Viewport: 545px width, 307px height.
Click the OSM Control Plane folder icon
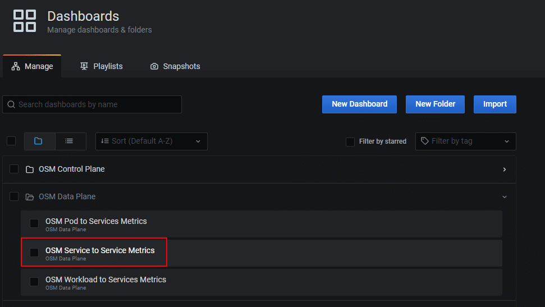click(30, 169)
